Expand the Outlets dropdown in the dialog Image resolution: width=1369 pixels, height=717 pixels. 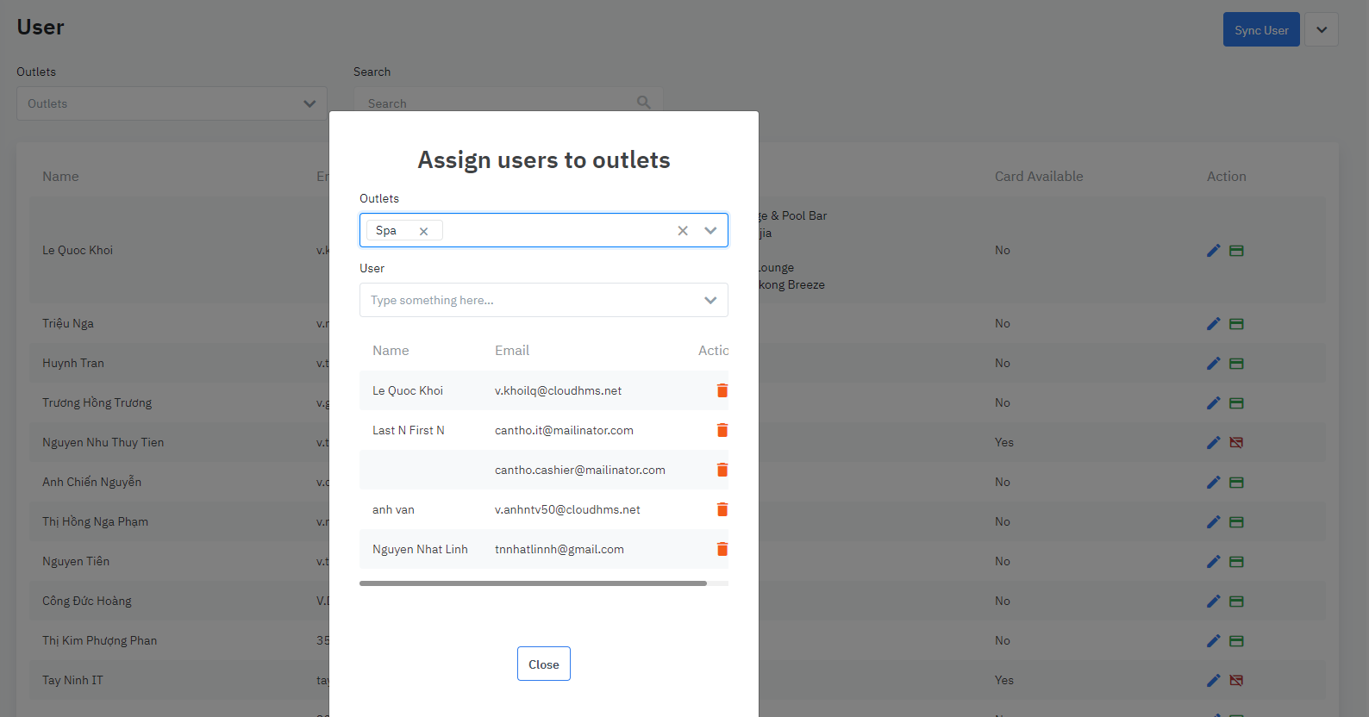pyautogui.click(x=710, y=231)
